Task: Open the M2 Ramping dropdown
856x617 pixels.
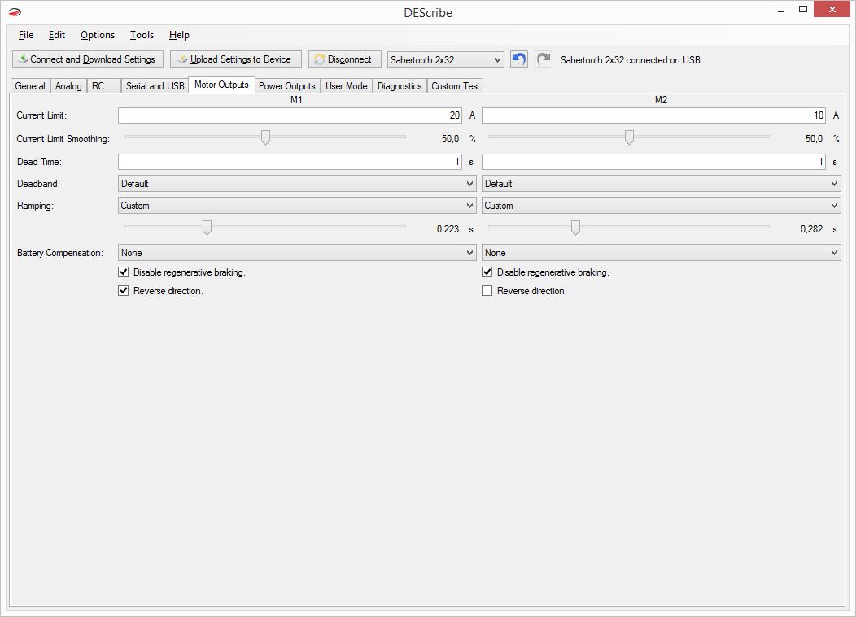Action: point(661,206)
